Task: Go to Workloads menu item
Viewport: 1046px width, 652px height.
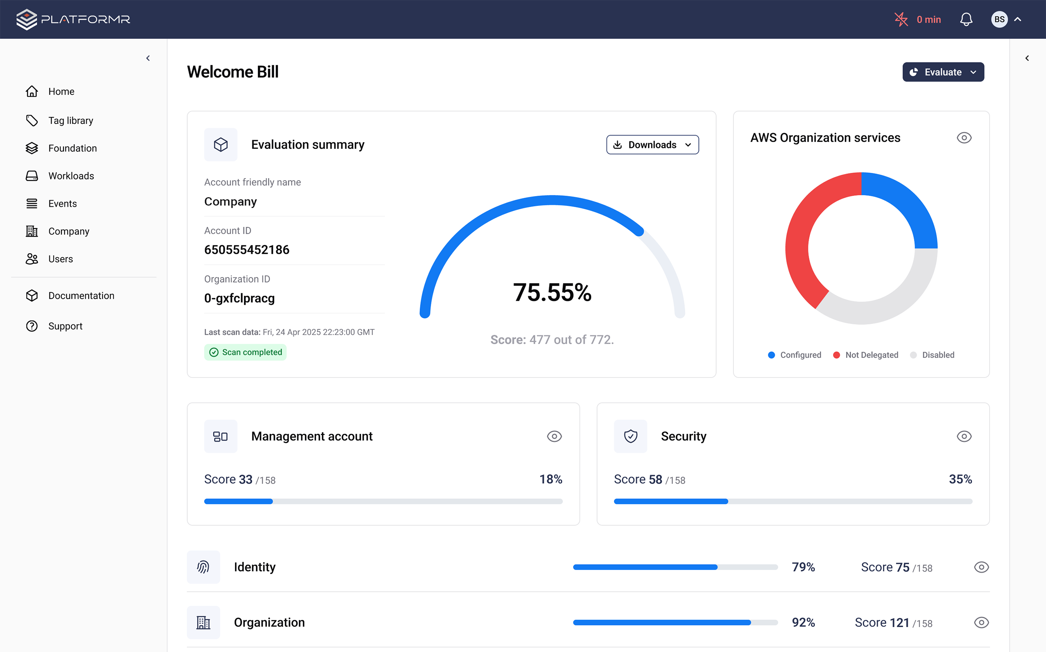Action: 71,176
